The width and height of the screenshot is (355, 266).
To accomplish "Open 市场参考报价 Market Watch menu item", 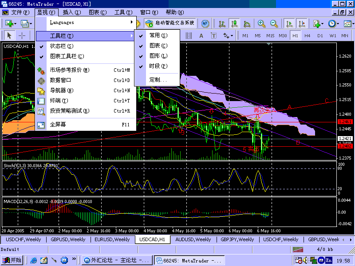I will (70, 70).
